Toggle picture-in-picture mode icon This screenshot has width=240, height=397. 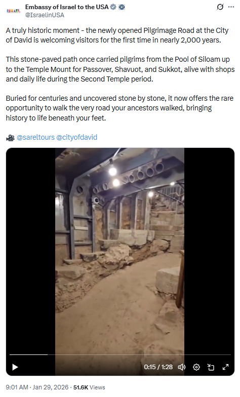point(211,367)
